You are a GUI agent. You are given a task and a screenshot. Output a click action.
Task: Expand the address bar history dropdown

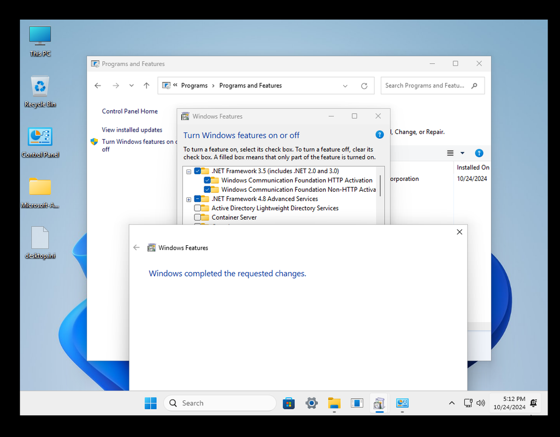[x=345, y=86]
